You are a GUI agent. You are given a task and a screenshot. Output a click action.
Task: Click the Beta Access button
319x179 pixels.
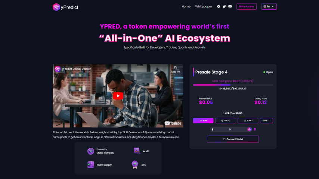tap(247, 6)
